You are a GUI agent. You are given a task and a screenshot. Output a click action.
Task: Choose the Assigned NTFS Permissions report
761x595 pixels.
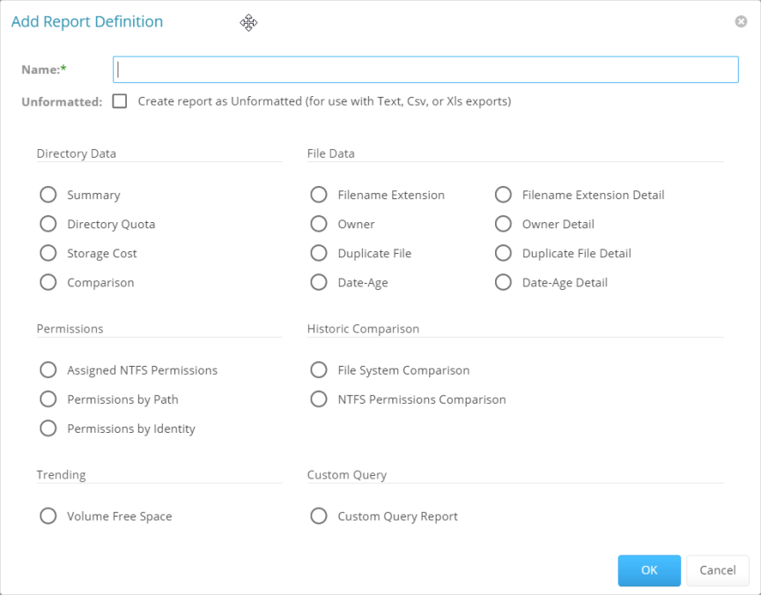pos(48,369)
